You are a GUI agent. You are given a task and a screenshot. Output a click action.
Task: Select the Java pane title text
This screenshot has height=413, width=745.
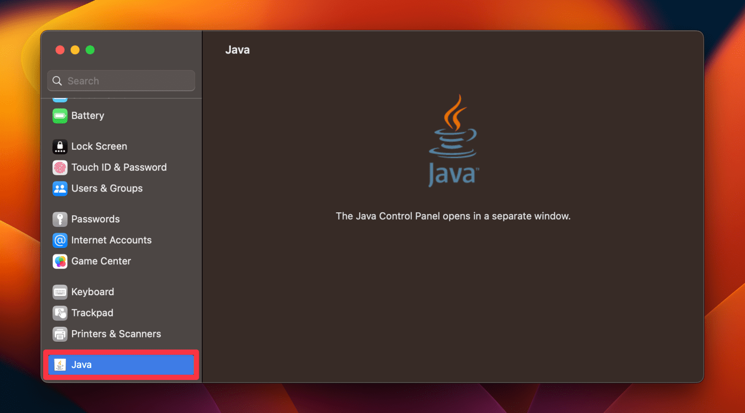[x=237, y=49]
